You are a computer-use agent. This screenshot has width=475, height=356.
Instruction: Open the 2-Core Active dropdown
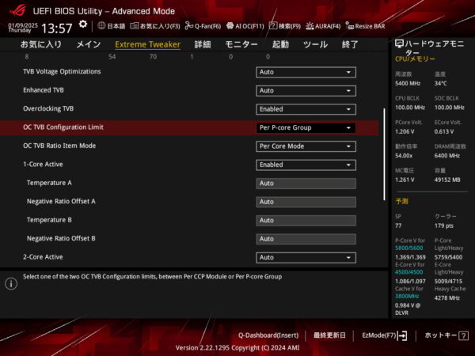pos(306,257)
